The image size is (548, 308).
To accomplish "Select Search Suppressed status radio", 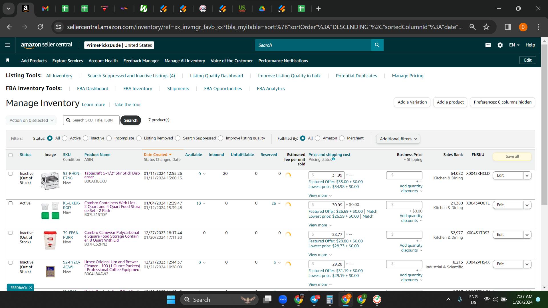I will 178,138.
